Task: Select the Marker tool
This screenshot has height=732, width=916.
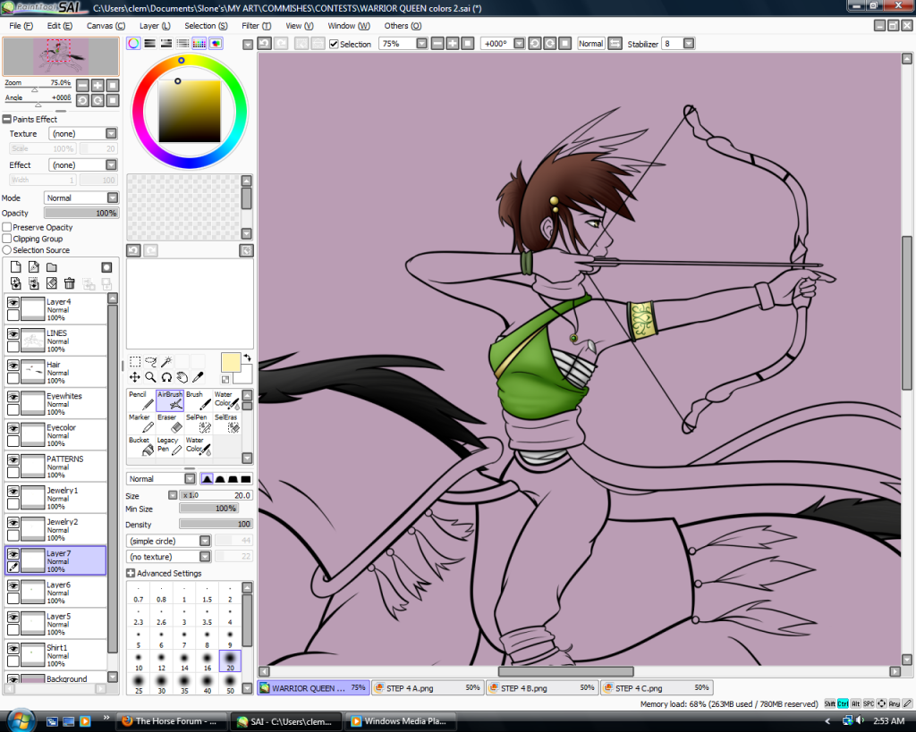Action: click(x=140, y=424)
